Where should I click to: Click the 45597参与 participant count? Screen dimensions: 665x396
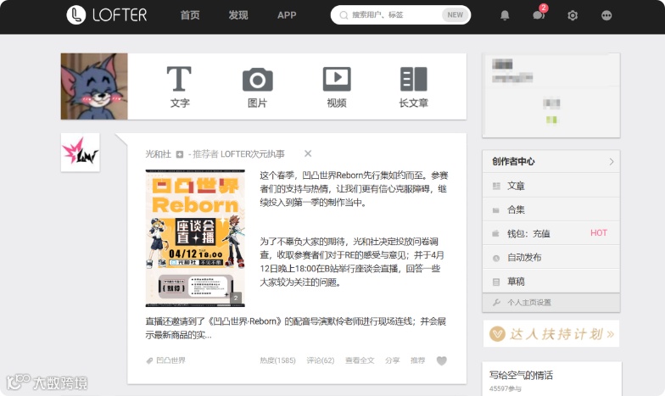(x=505, y=388)
